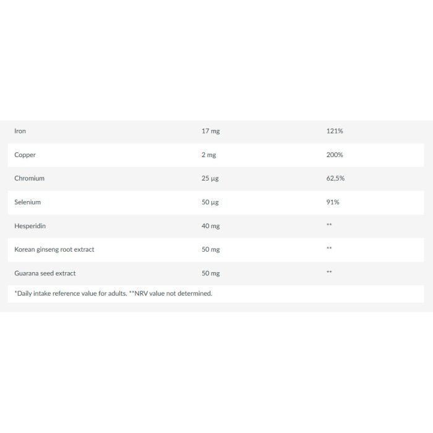Screen dimensions: 433x433
Task: Click the Copper ingredient row label
Action: [x=25, y=155]
